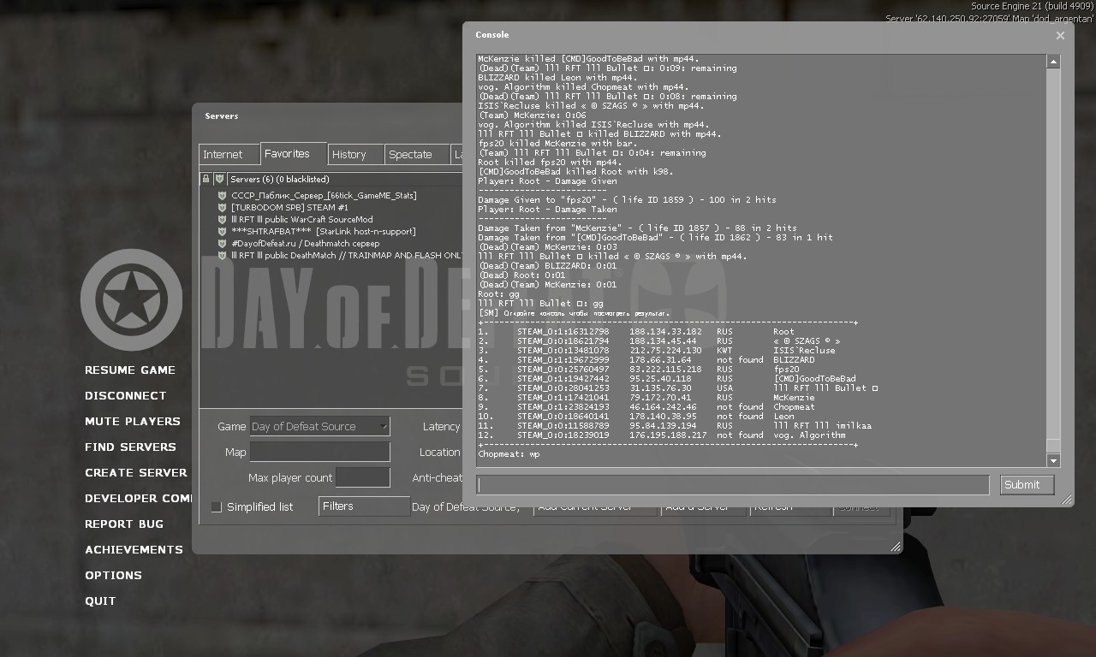This screenshot has height=657, width=1096.
Task: Open Mute Players from the main menu
Action: [x=133, y=421]
